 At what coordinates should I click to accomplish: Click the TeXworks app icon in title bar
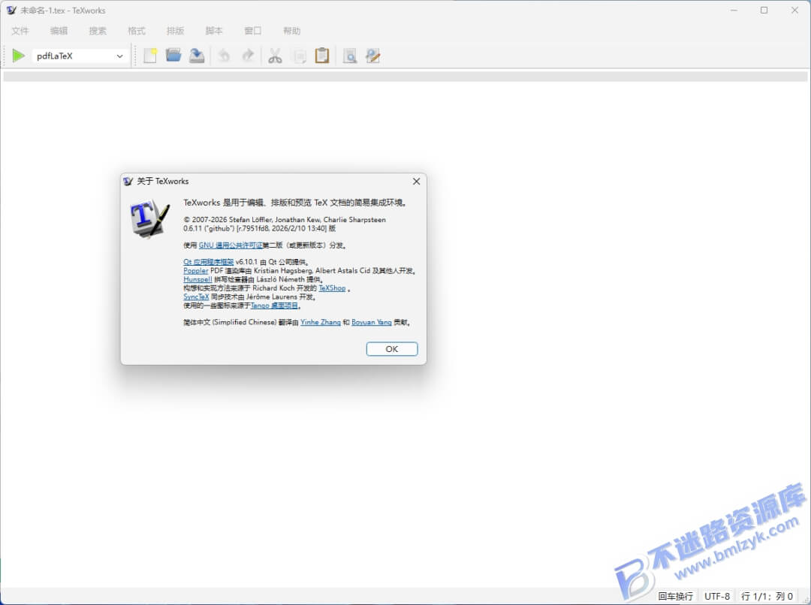coord(11,11)
